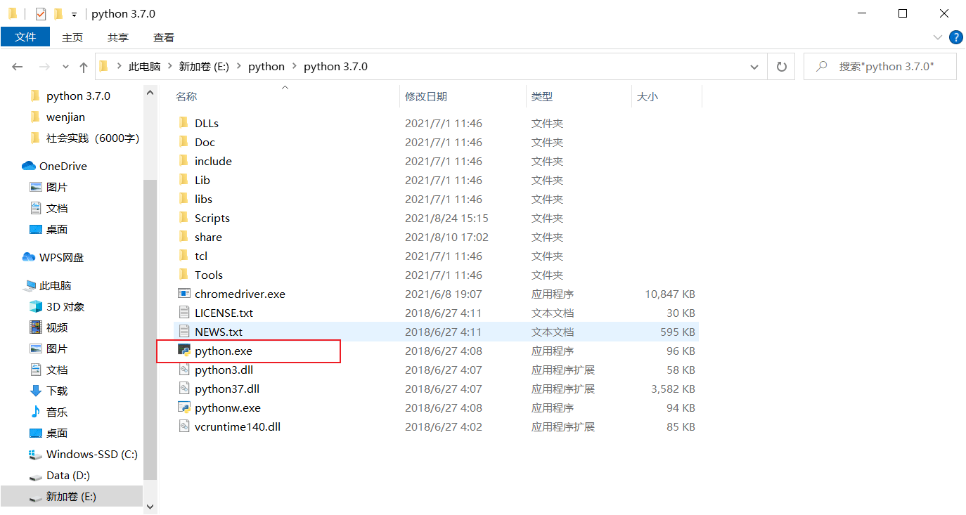Image resolution: width=966 pixels, height=515 pixels.
Task: Click the sidebar scrollbar up arrow
Action: (149, 91)
